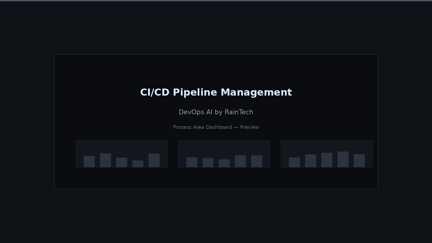Viewport: 432px width, 243px height.
Task: Click the CI/CD Pipeline Management title
Action: click(x=216, y=92)
